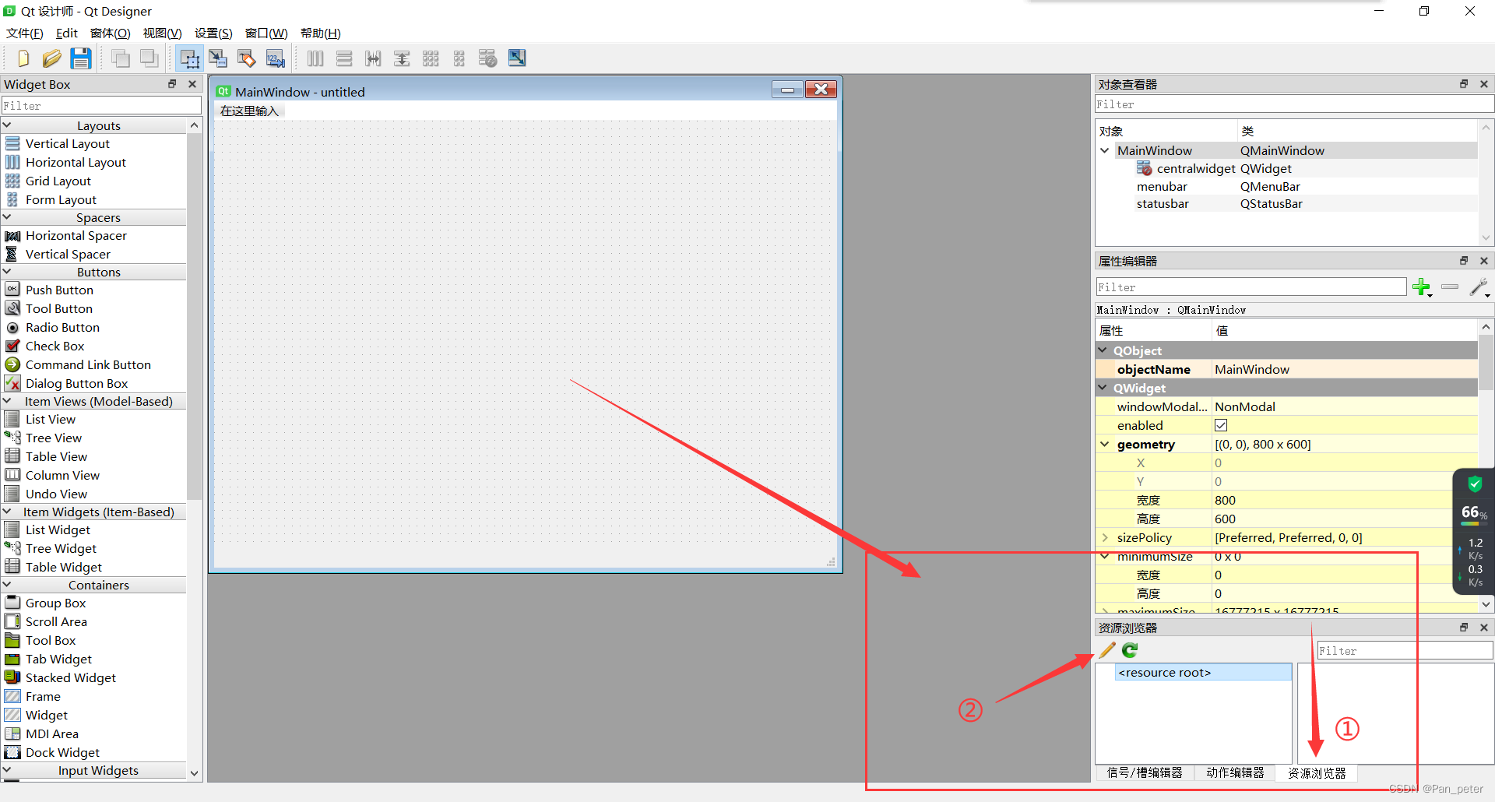This screenshot has width=1495, height=802.
Task: Click 在这里输入 in MainWindow menubar
Action: coord(249,111)
